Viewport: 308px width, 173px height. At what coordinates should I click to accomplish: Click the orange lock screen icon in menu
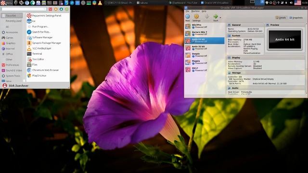(56, 9)
